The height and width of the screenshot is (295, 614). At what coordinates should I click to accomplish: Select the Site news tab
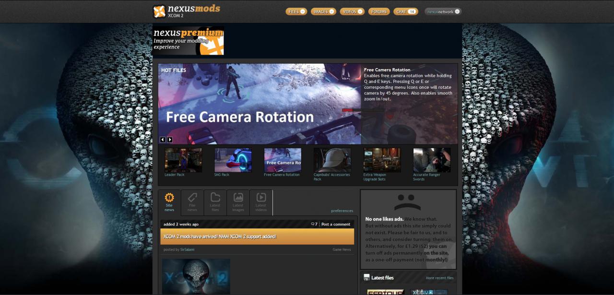tap(169, 202)
